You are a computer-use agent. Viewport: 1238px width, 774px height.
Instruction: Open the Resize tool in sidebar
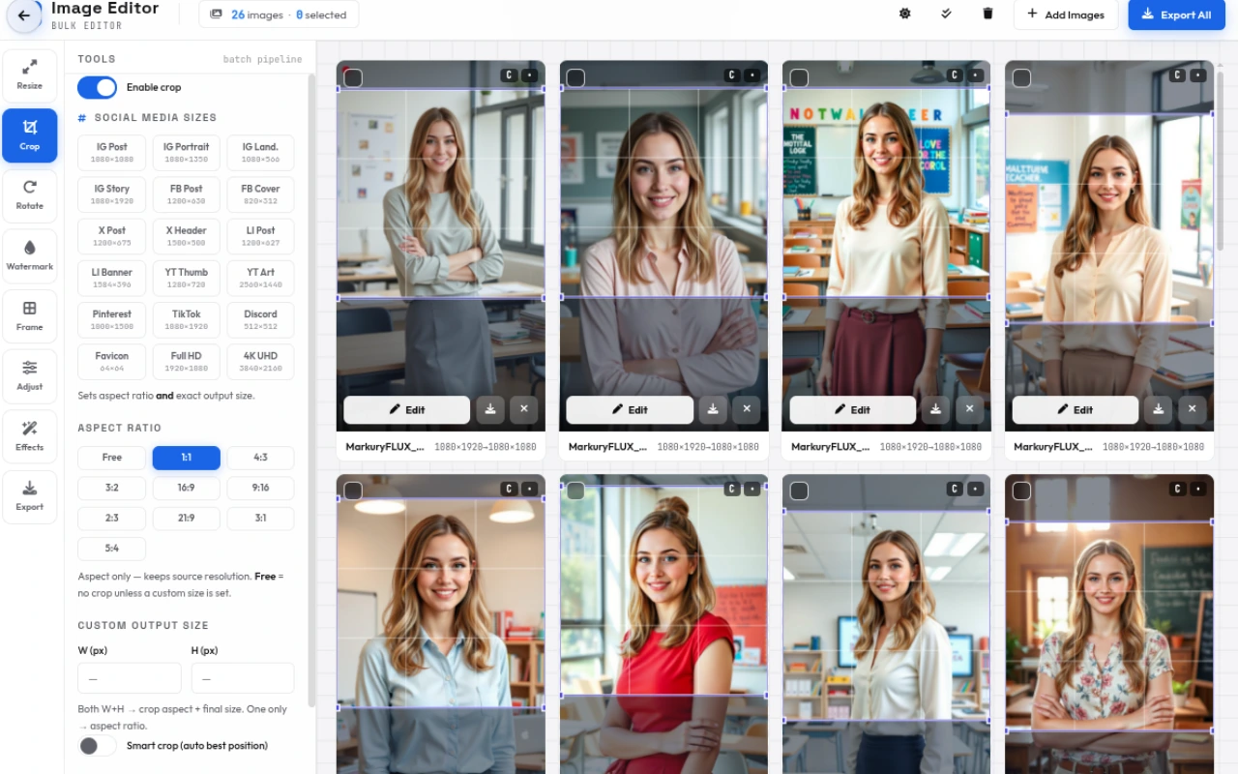pyautogui.click(x=30, y=75)
